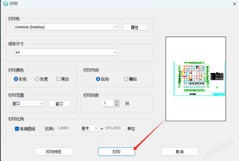Open the OneNote (Desktop) printer dropdown
Image resolution: width=239 pixels, height=161 pixels.
tap(66, 27)
